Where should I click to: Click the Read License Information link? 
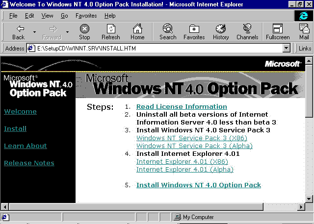182,106
